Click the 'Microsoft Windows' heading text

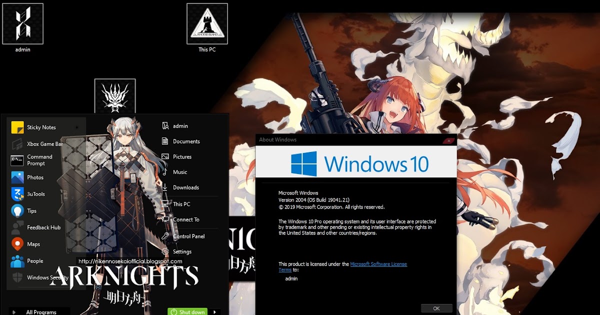pos(298,193)
